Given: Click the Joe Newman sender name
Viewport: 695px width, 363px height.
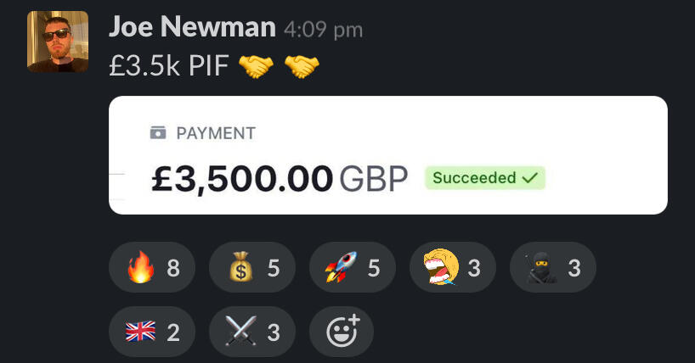Looking at the screenshot, I should (192, 27).
